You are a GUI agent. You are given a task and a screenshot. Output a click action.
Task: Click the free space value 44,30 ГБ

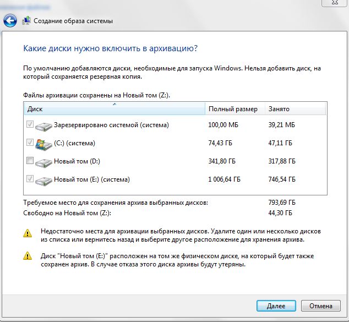tap(280, 213)
